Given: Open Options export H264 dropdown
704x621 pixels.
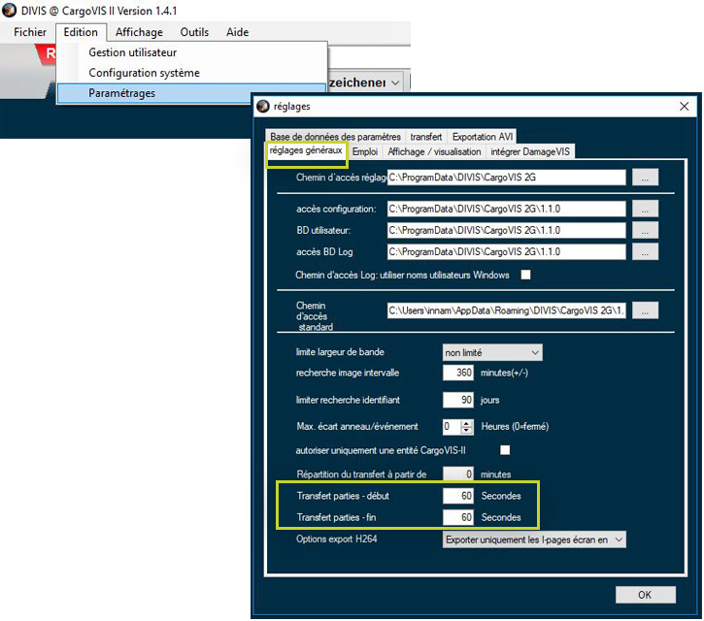Looking at the screenshot, I should 534,539.
